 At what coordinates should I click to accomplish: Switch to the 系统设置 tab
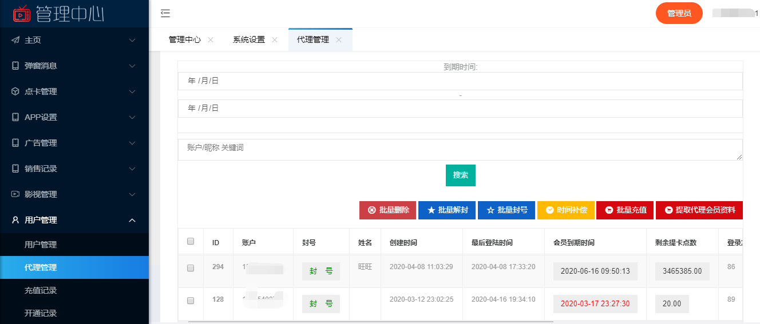click(249, 40)
